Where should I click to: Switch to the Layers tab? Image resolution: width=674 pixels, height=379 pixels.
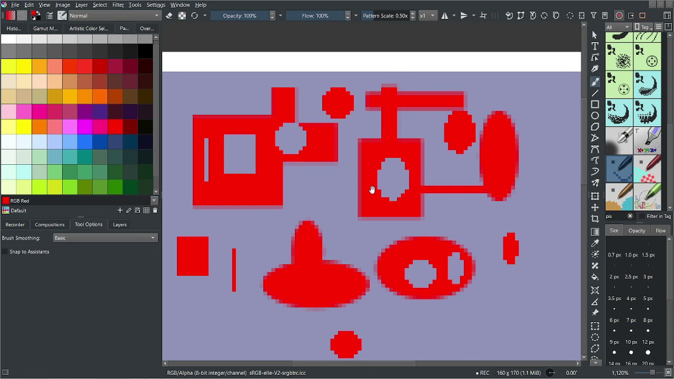pos(120,225)
